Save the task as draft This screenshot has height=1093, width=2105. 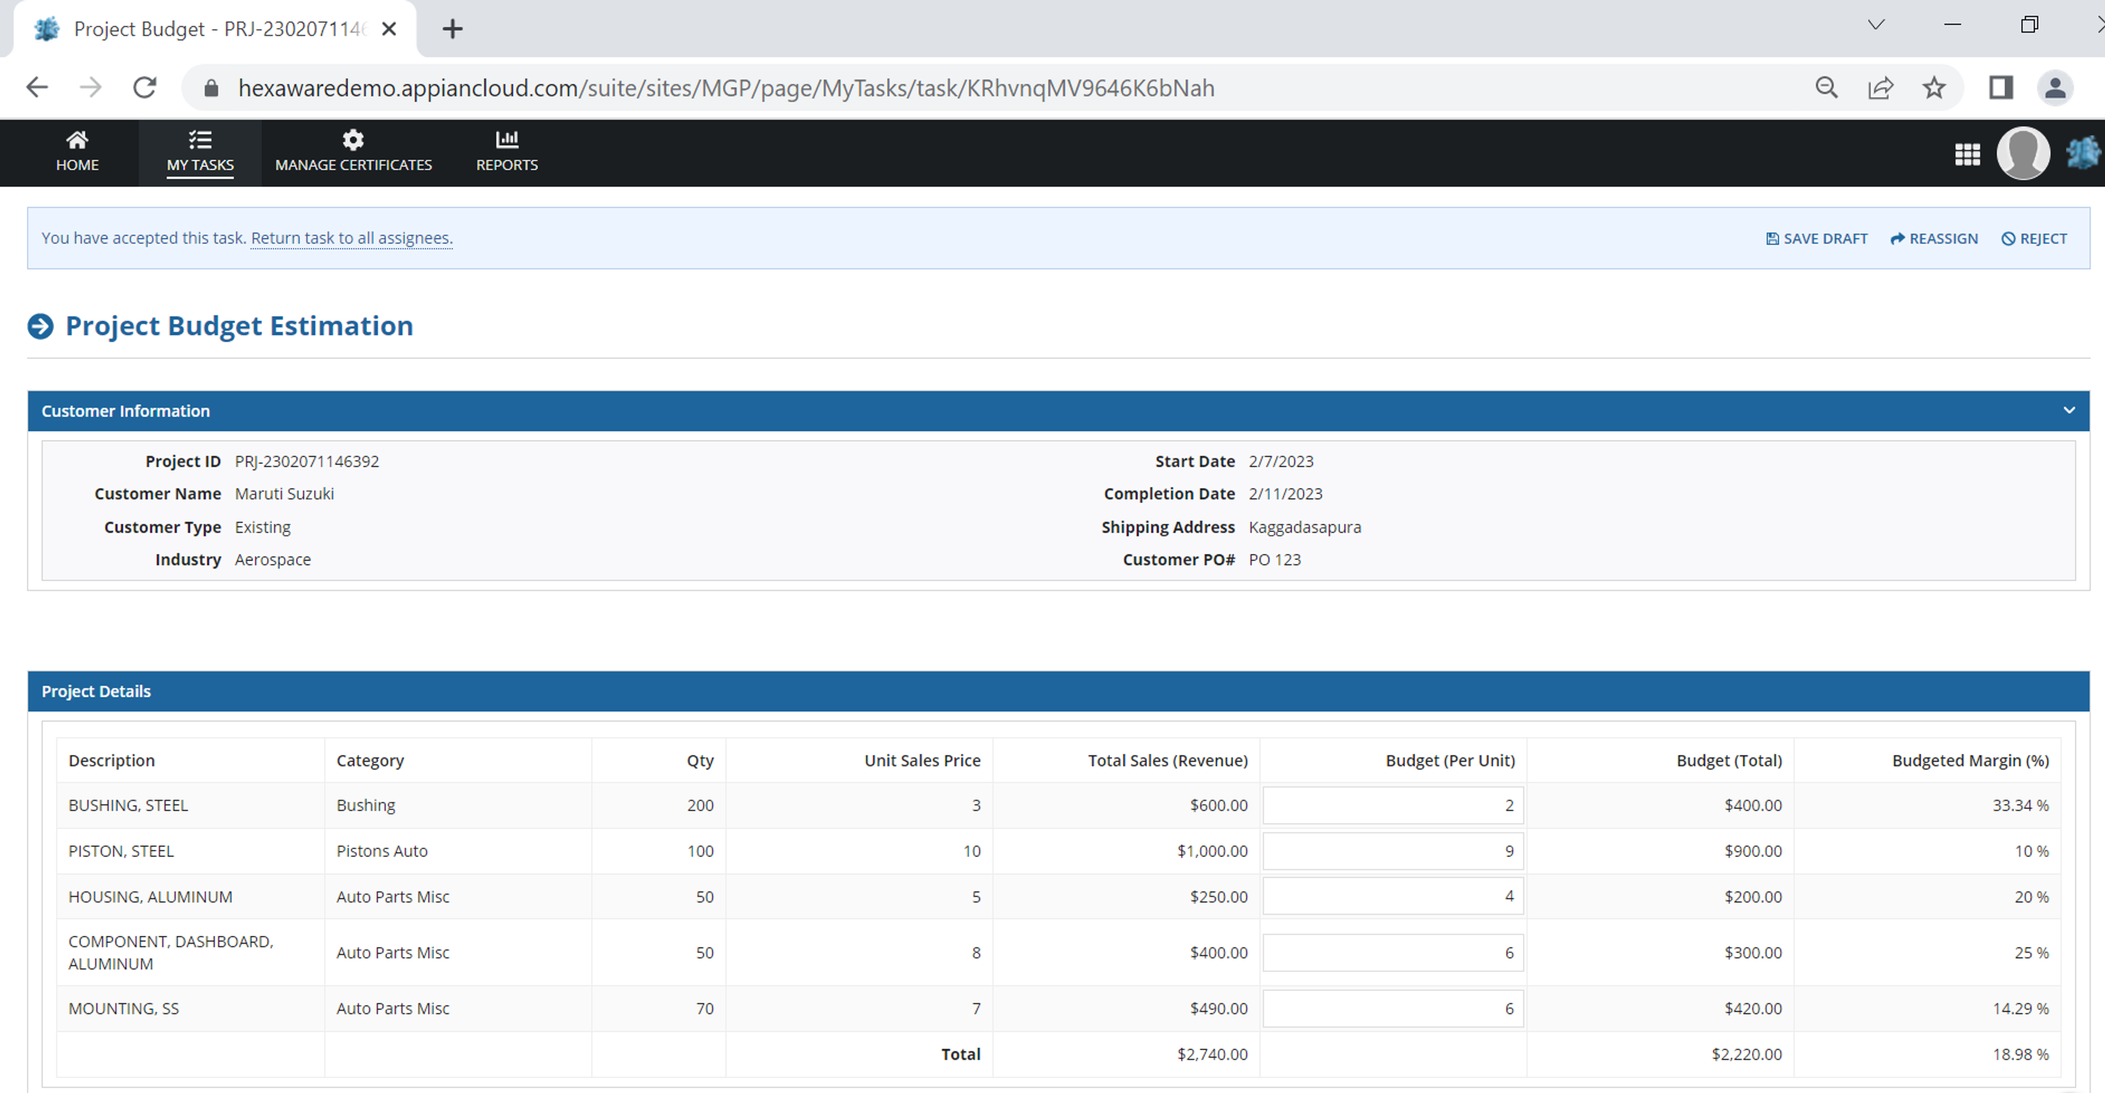[1817, 238]
